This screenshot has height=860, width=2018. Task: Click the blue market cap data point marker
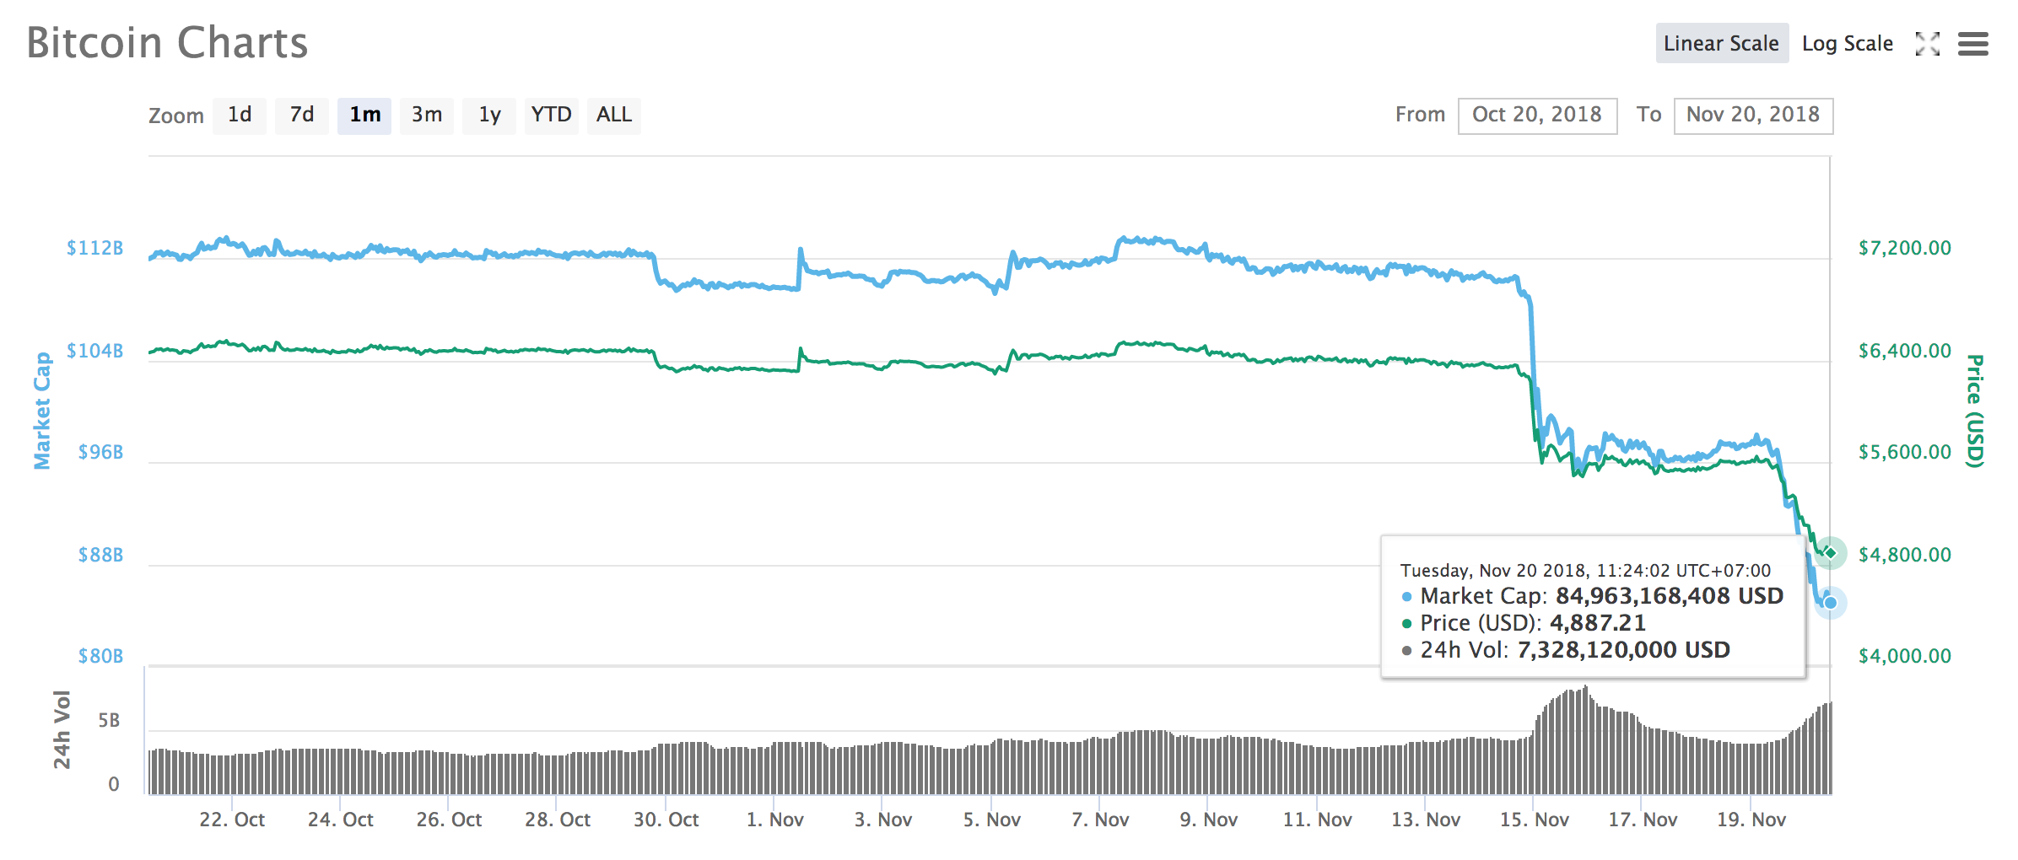[1830, 602]
